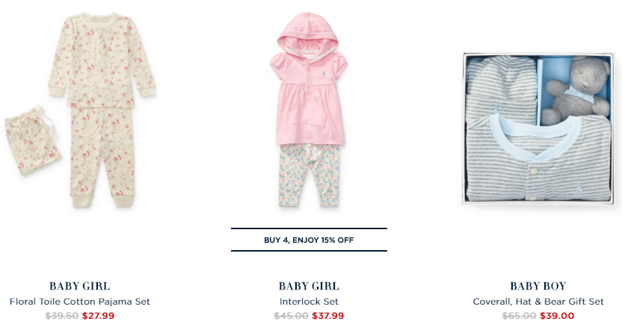Screen dimensions: 622x330
Task: Click the $27.99 sale price
Action: (x=99, y=316)
